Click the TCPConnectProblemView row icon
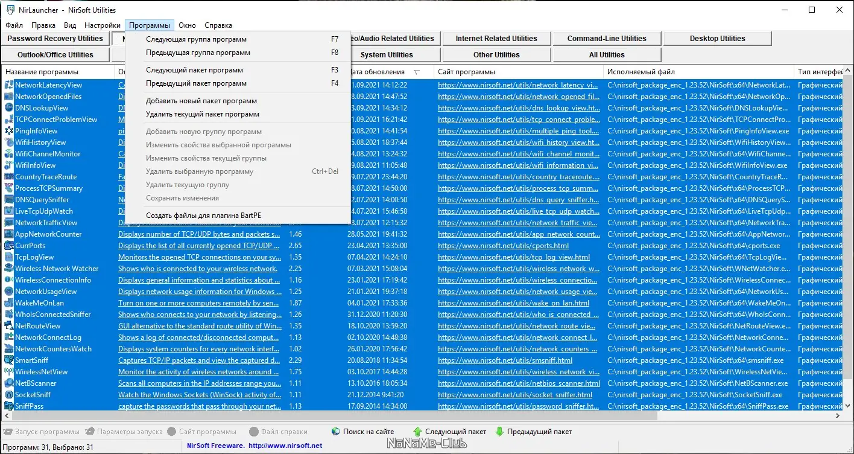854x454 pixels. click(x=9, y=120)
